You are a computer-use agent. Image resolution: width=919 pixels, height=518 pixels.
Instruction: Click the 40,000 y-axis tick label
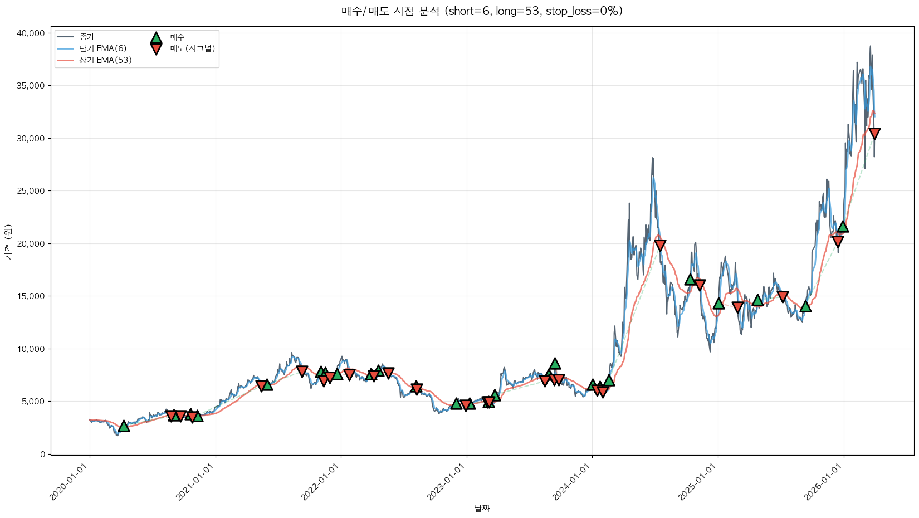point(31,33)
